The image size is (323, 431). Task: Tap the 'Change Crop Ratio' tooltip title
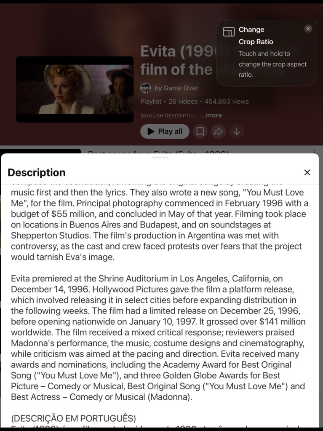[x=256, y=36]
